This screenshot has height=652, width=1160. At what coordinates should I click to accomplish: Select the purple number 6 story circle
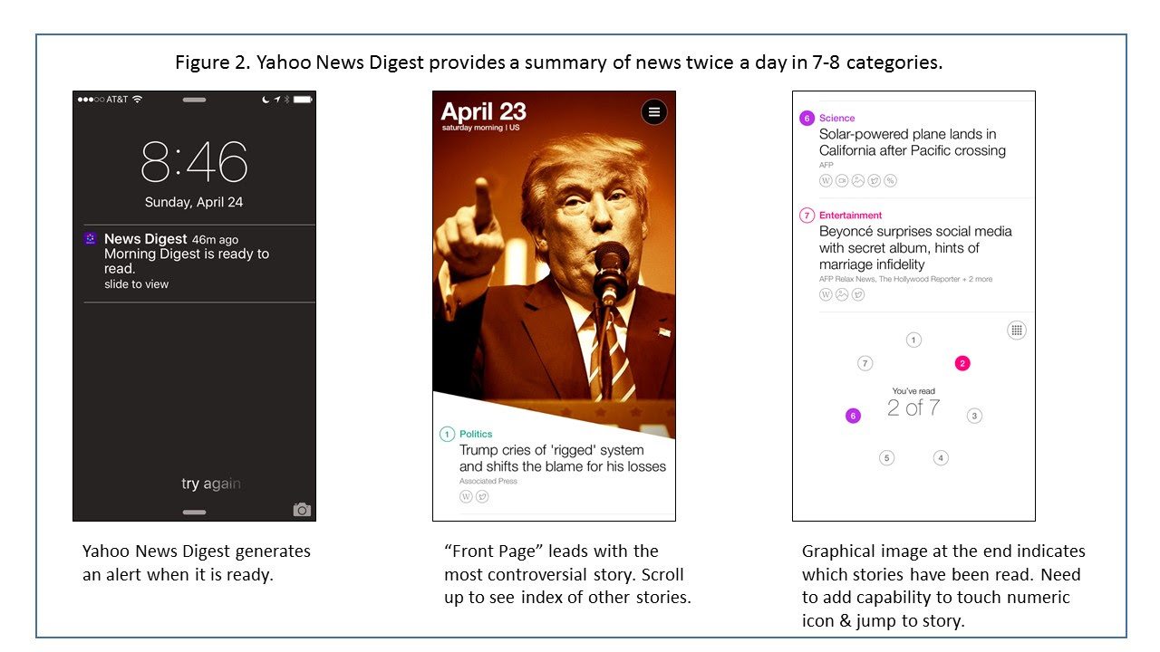[x=852, y=416]
